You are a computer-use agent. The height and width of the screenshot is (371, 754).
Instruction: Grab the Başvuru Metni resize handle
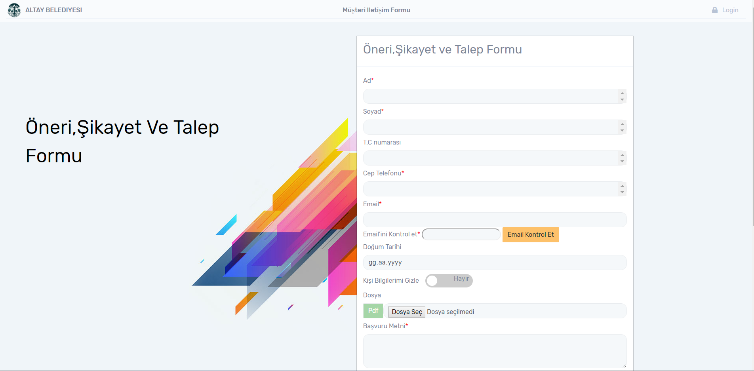coord(624,365)
